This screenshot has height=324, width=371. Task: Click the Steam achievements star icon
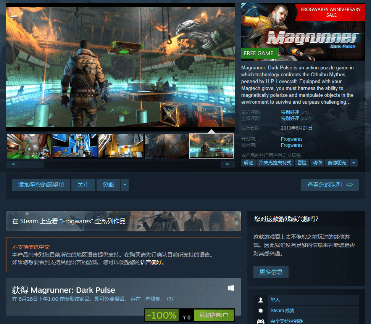click(261, 311)
